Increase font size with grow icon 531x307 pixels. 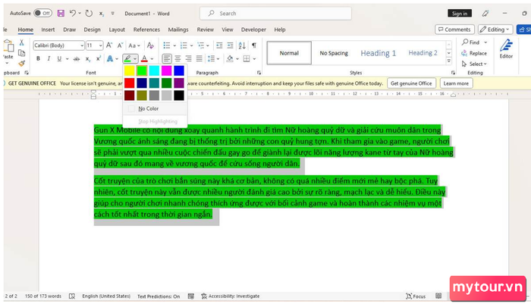pos(109,45)
